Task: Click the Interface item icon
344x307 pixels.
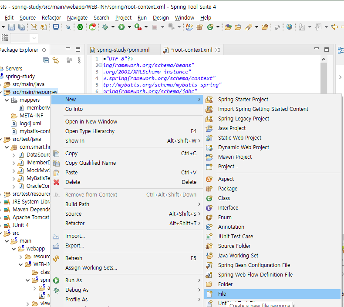Action: pos(209,208)
